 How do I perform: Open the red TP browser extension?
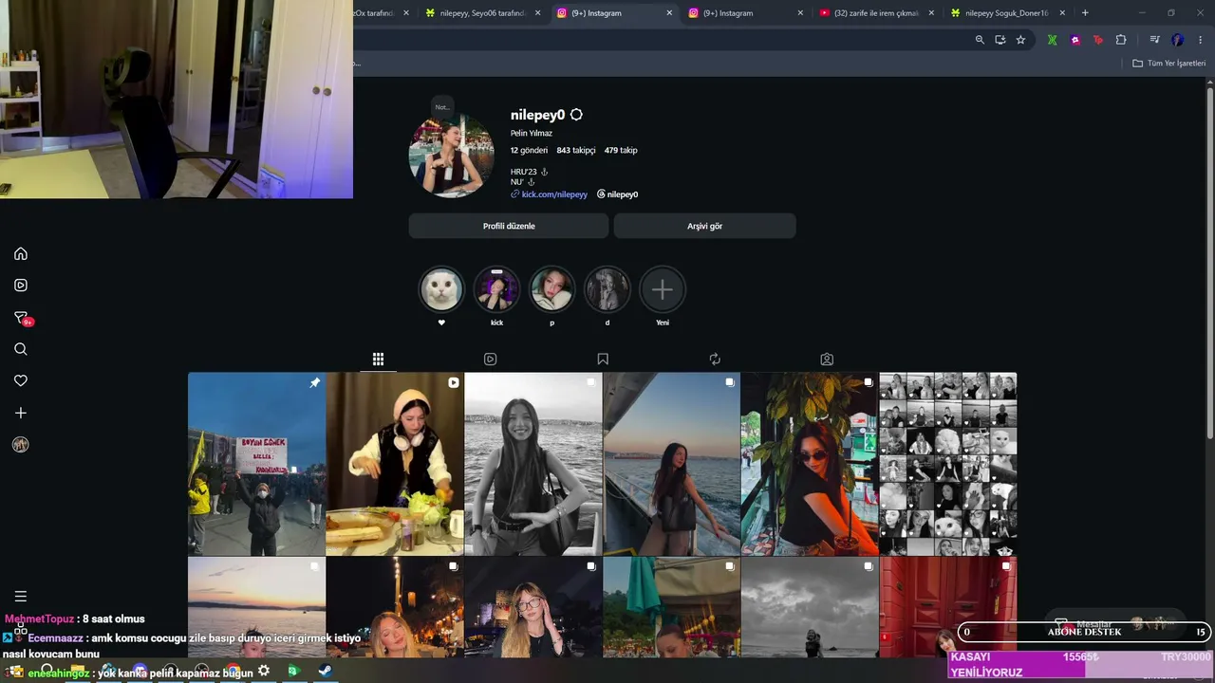click(x=1098, y=40)
